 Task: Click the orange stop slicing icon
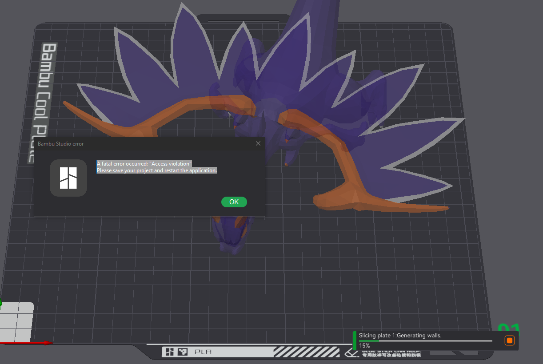coord(509,340)
